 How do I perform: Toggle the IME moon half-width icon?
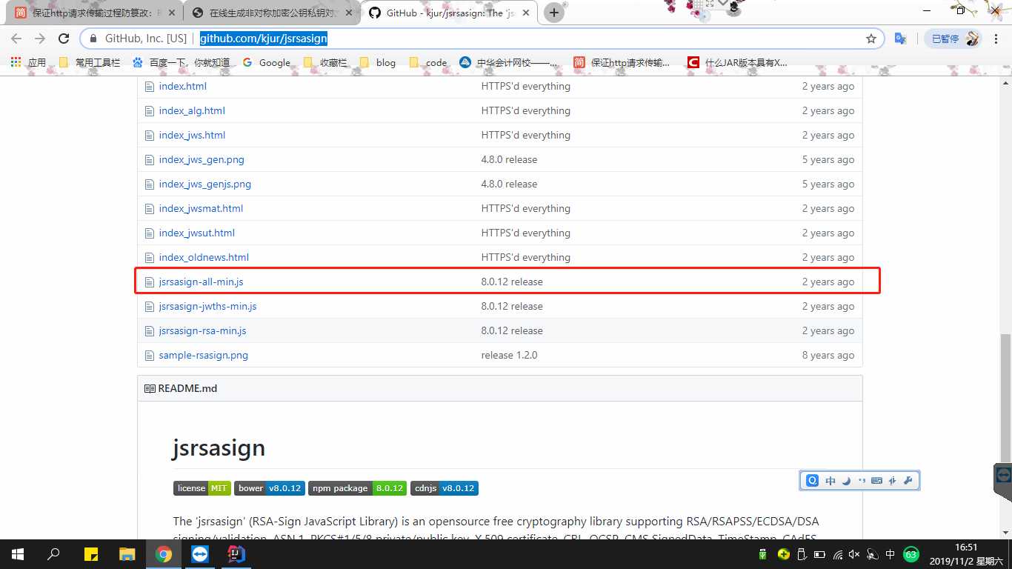(846, 480)
